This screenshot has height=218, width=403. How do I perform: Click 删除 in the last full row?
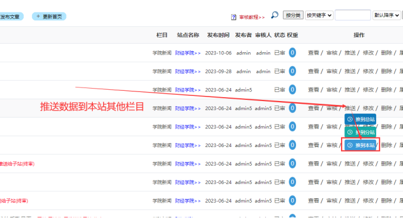point(386,200)
